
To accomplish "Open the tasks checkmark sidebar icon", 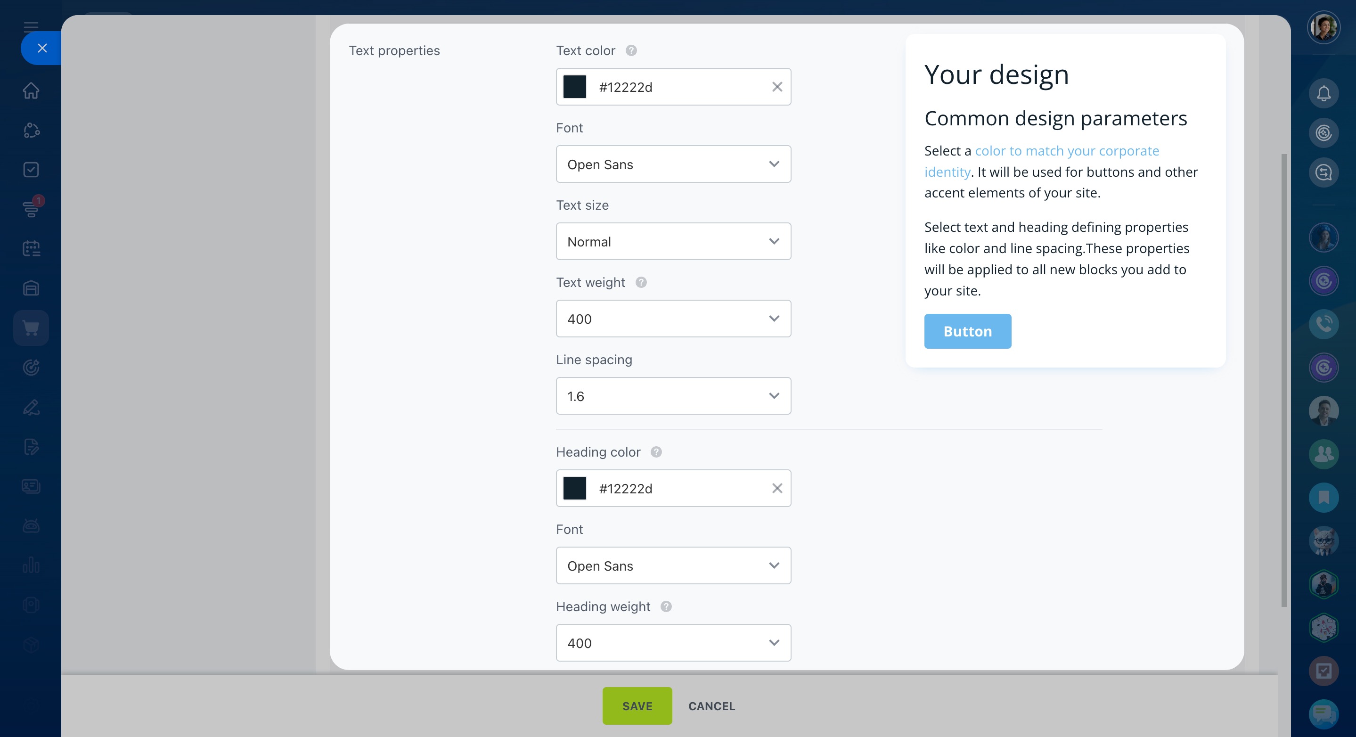I will [31, 170].
